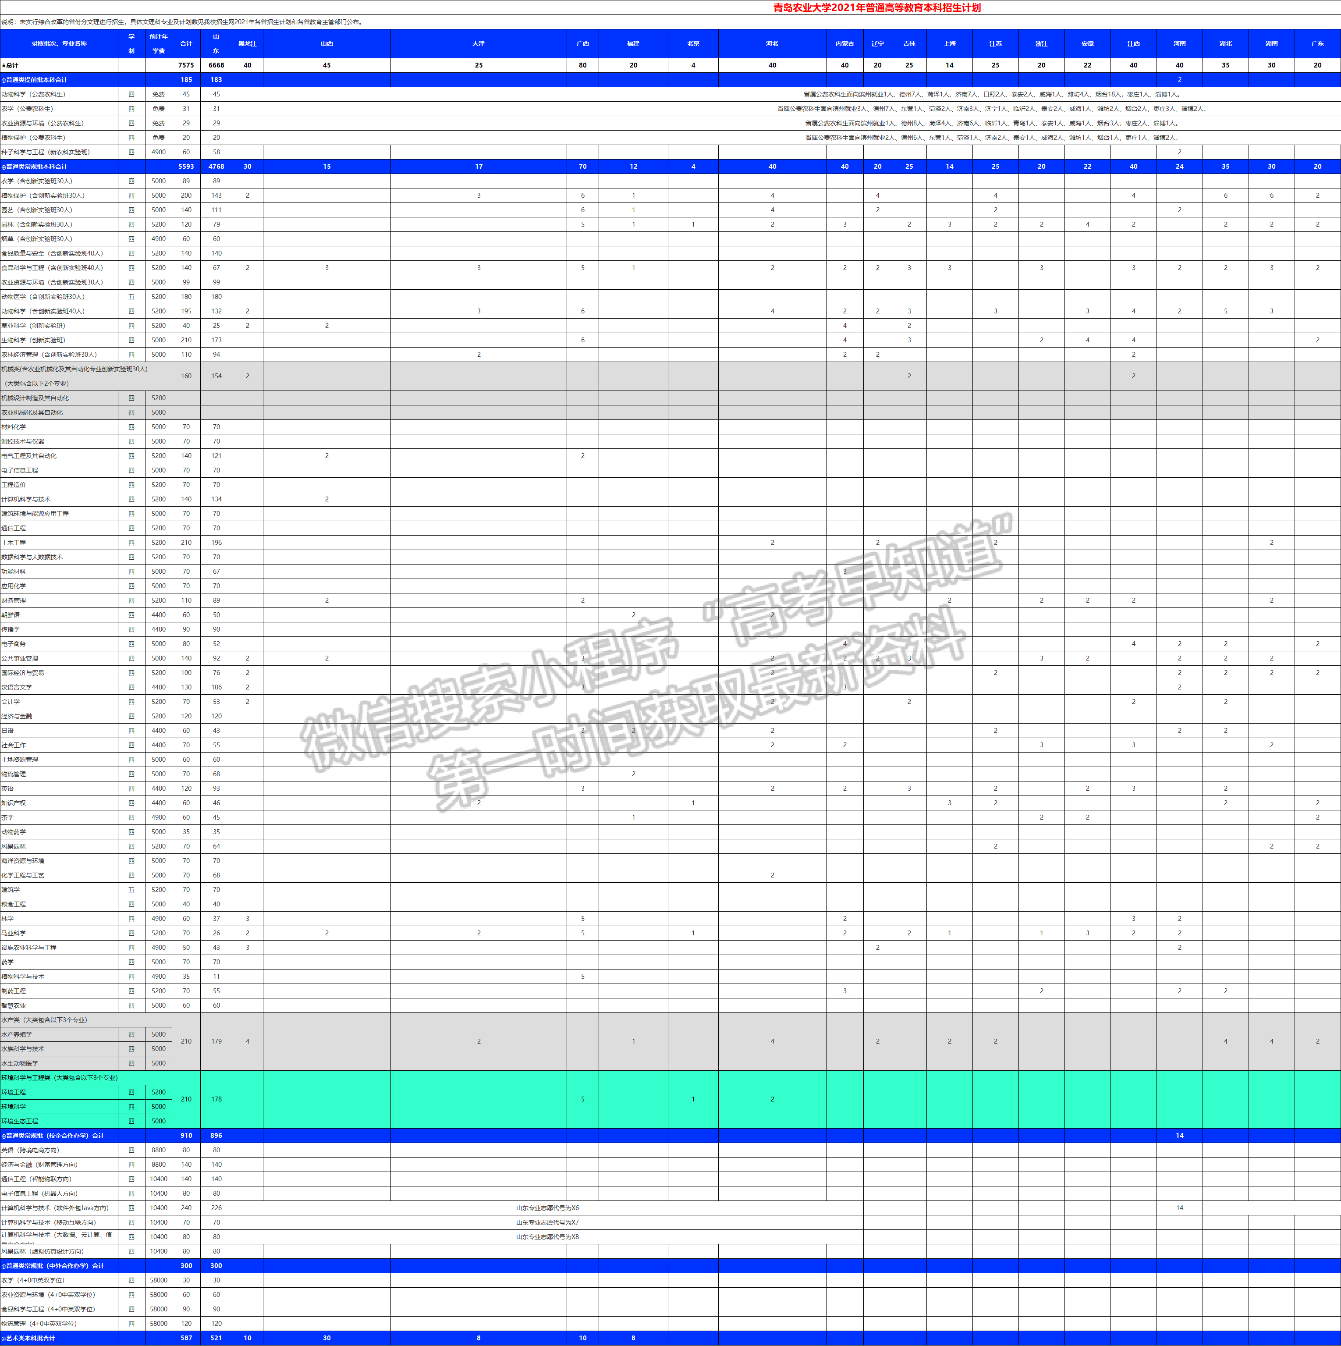Click the 数据科学与大数据技术 row label
The height and width of the screenshot is (1346, 1341).
32,558
